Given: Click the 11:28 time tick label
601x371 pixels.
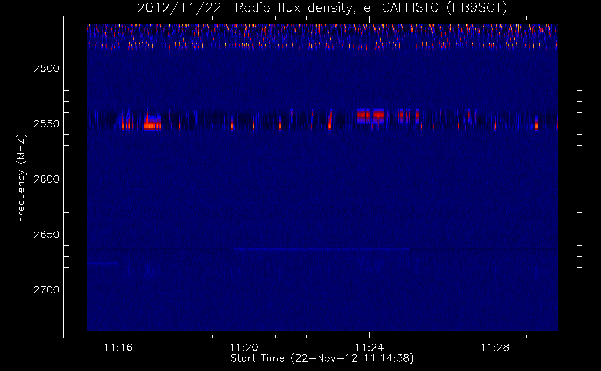Looking at the screenshot, I should [x=495, y=348].
